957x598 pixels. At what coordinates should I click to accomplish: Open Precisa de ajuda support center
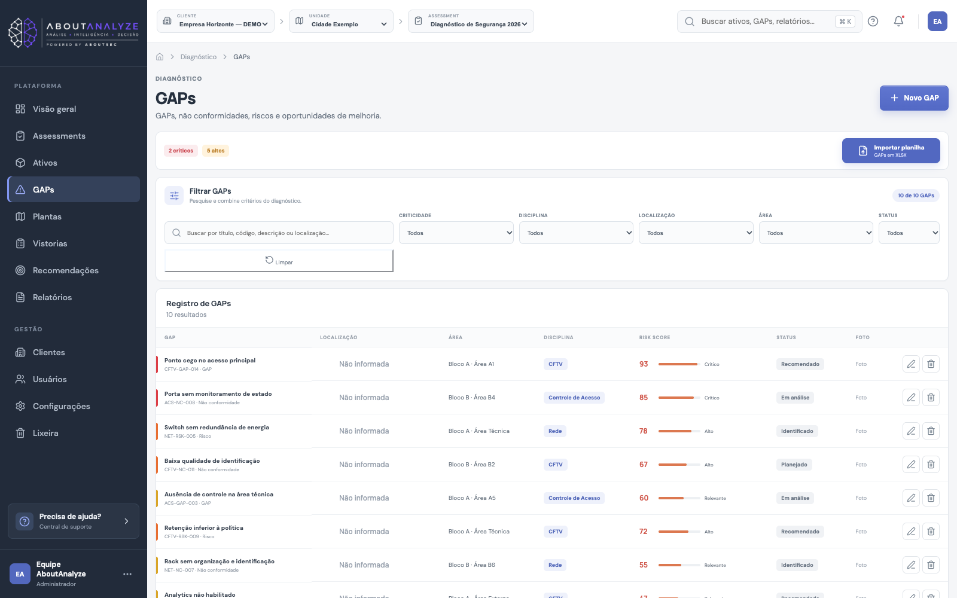click(x=74, y=521)
